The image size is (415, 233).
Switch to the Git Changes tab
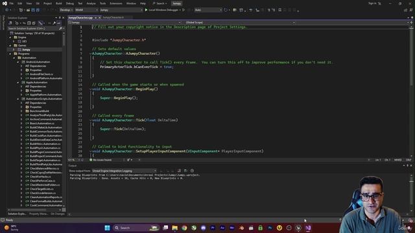pos(58,214)
